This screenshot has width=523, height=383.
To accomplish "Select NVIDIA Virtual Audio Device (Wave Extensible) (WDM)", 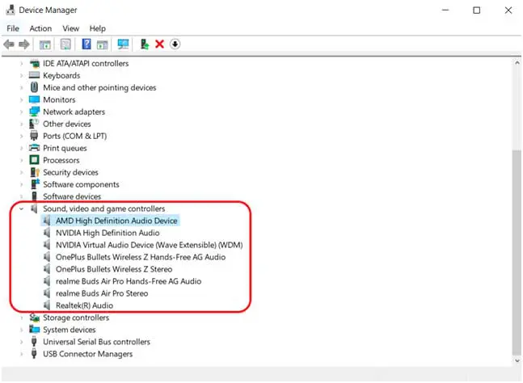I will pyautogui.click(x=149, y=245).
